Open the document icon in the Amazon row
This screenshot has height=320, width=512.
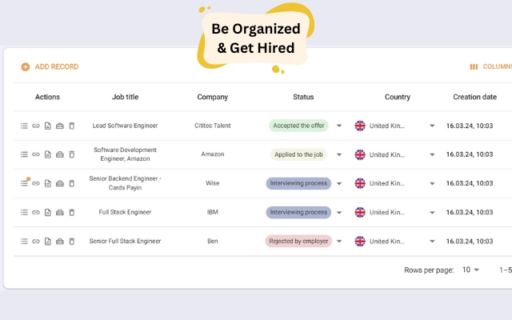point(48,154)
